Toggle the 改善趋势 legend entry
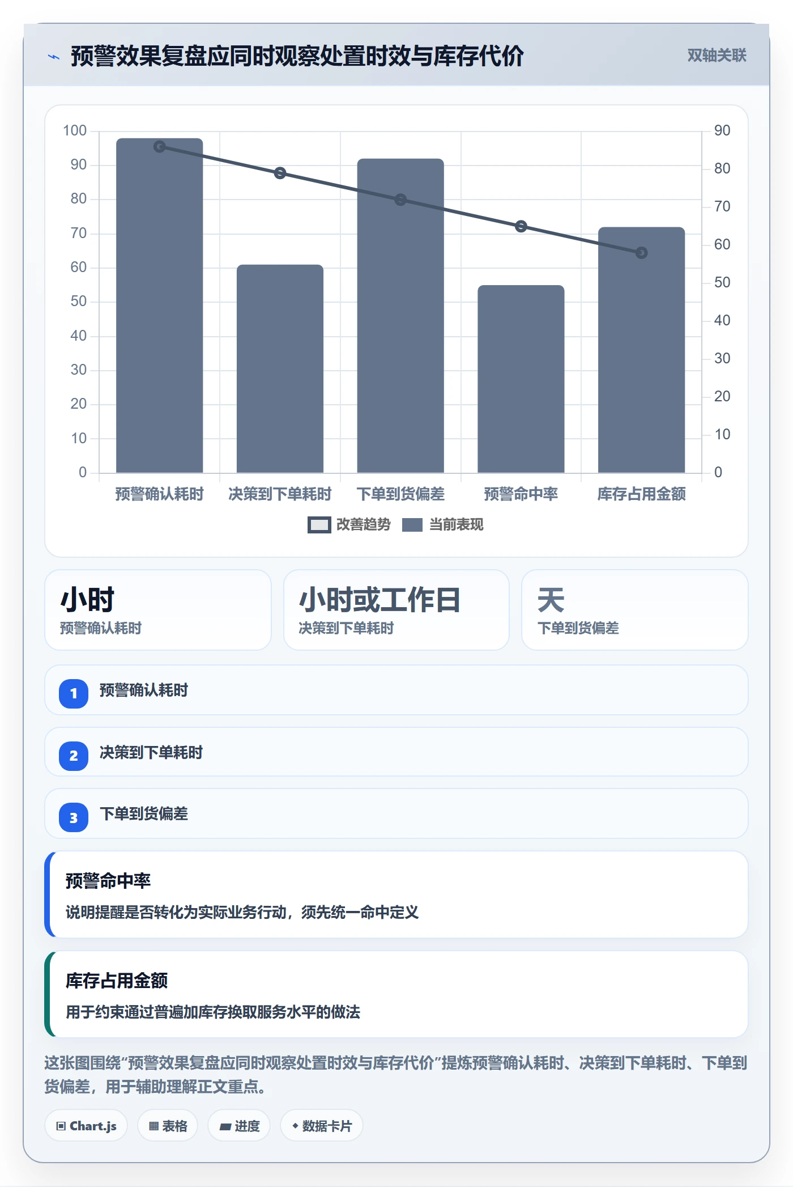The height and width of the screenshot is (1187, 793). coord(349,525)
